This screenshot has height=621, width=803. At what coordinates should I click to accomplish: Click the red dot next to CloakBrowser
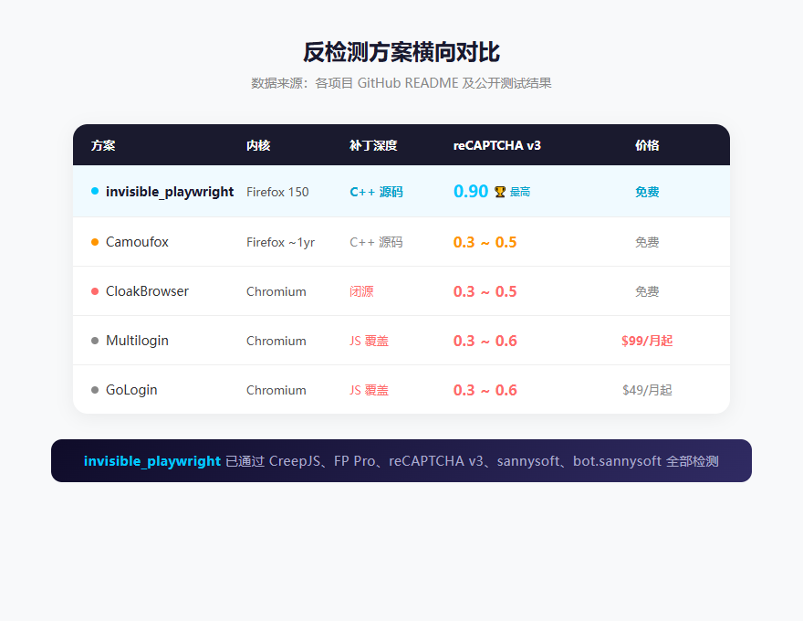point(95,291)
